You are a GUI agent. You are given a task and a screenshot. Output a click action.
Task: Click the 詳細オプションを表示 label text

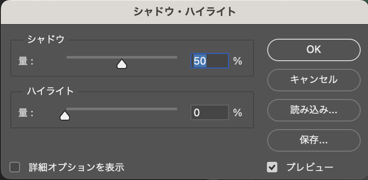76,167
